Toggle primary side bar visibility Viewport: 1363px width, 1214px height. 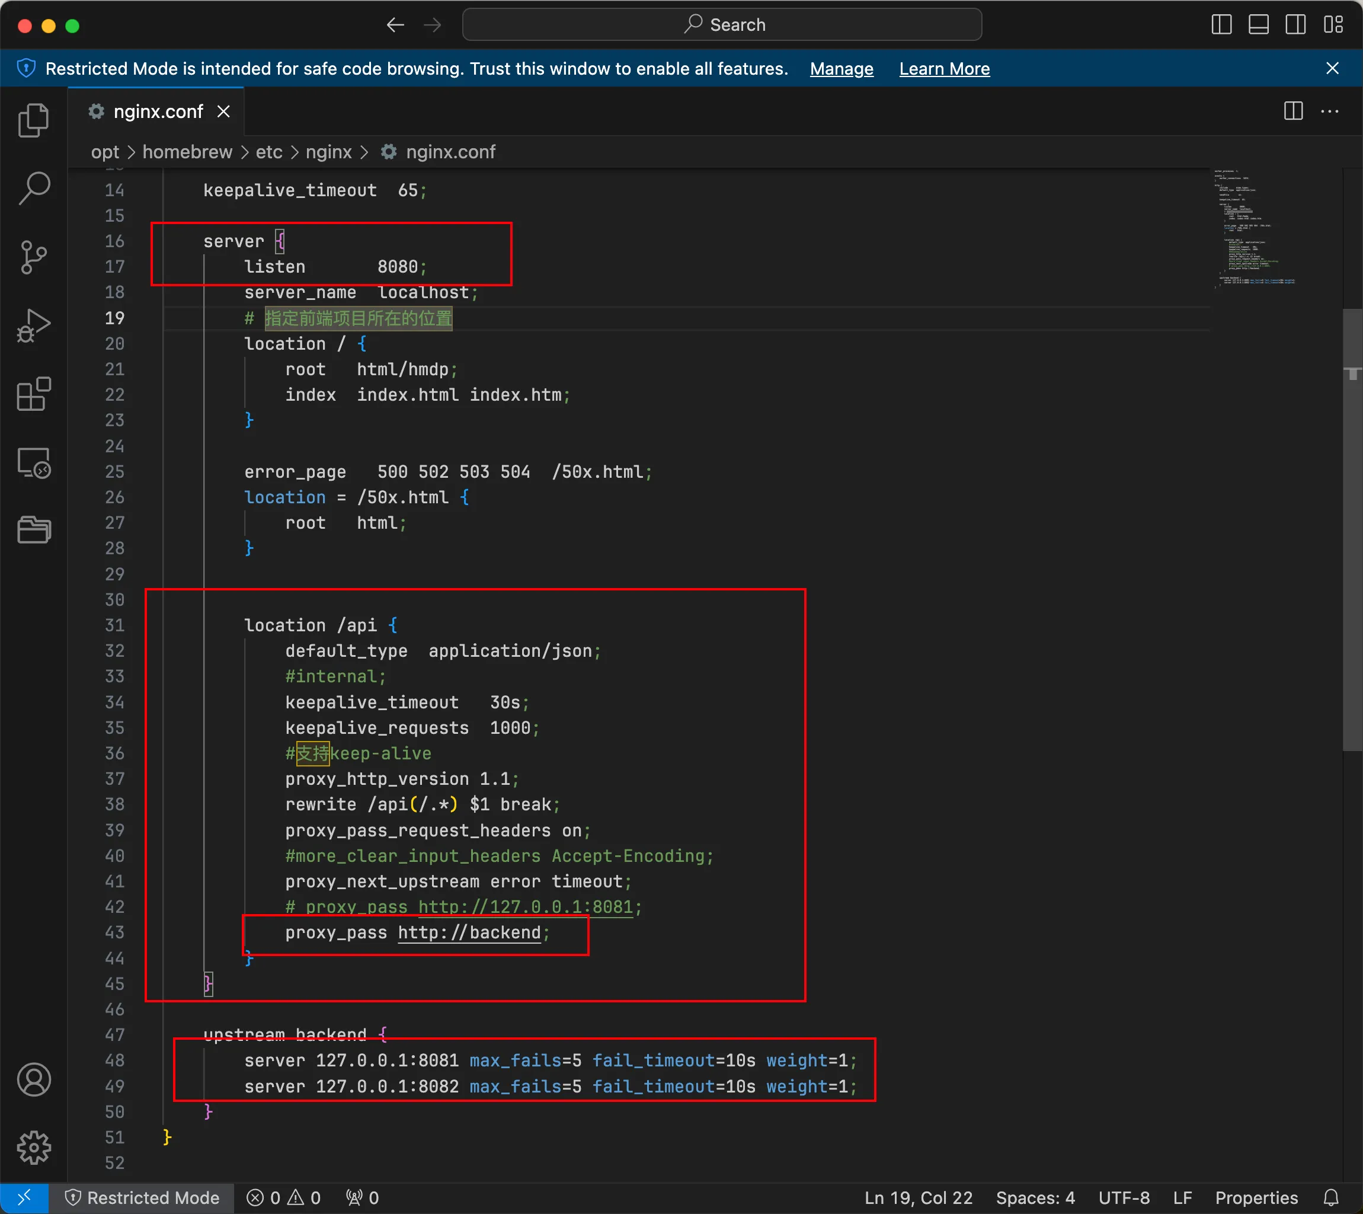(1221, 25)
